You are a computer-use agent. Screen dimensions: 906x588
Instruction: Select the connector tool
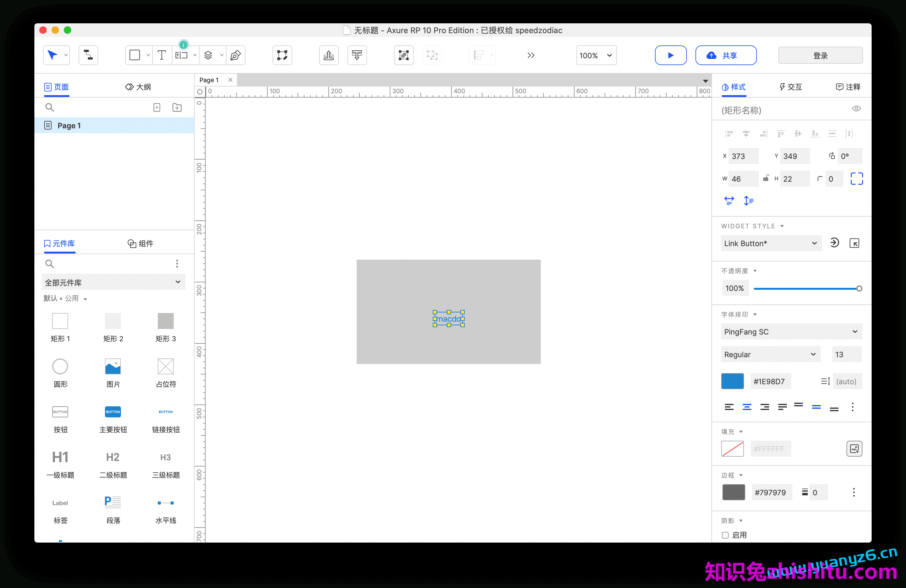(88, 56)
